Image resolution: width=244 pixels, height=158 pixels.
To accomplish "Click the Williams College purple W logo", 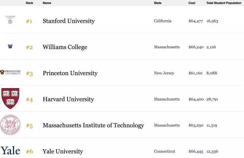I will click(10, 46).
